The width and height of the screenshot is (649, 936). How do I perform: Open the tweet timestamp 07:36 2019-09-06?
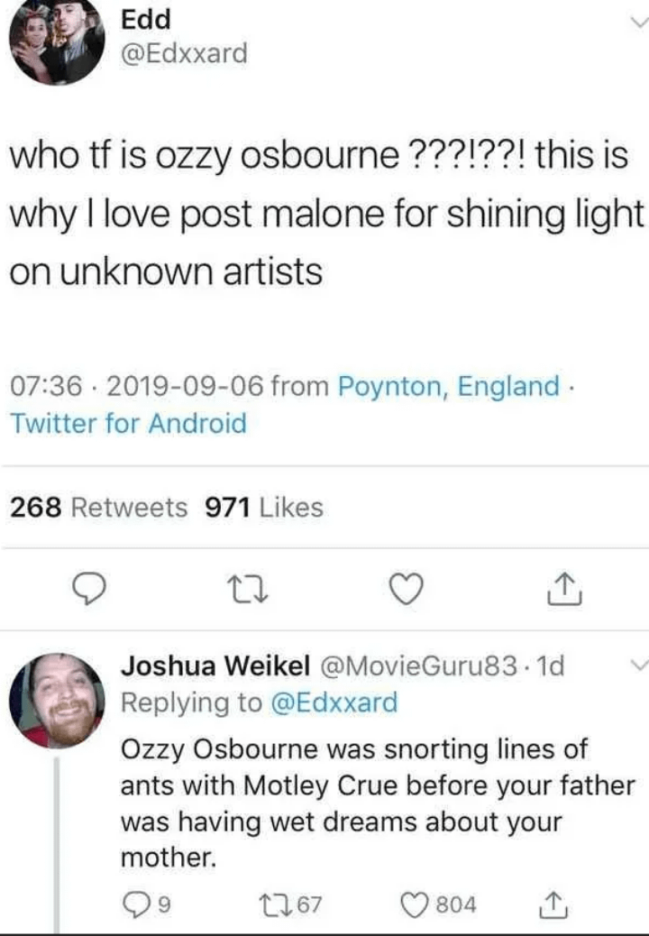pyautogui.click(x=135, y=387)
